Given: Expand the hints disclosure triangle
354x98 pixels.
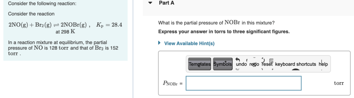Looking at the screenshot, I should coord(160,43).
